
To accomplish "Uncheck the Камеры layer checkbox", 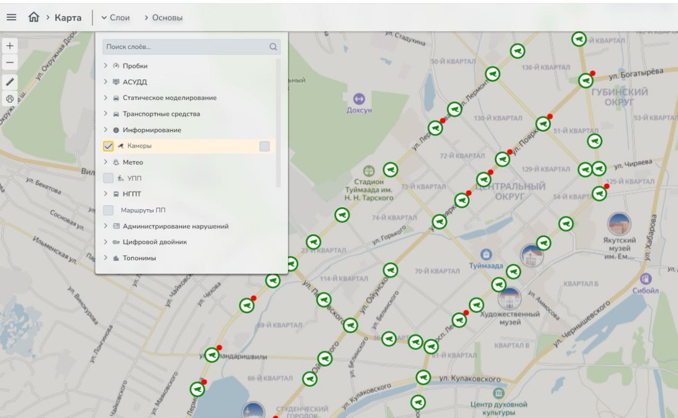I will pos(109,146).
